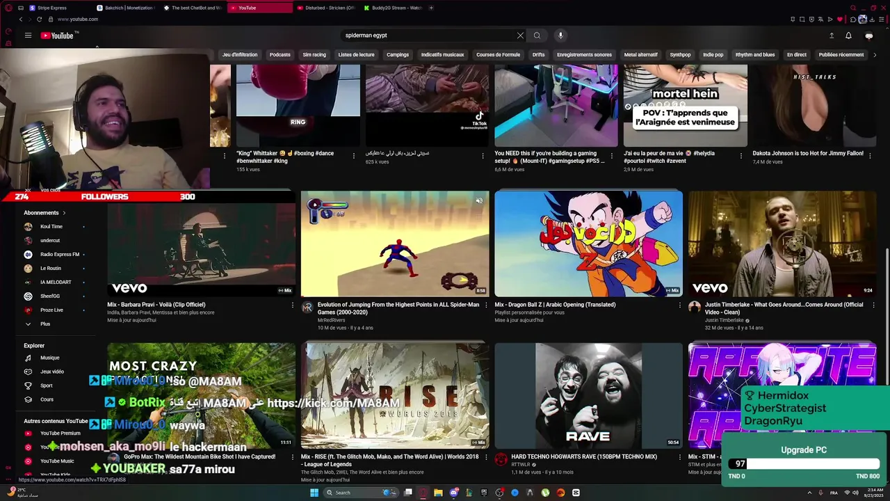Go back with browser back arrow

pos(21,19)
